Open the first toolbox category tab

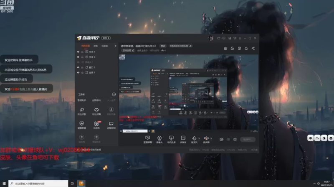tap(82, 100)
